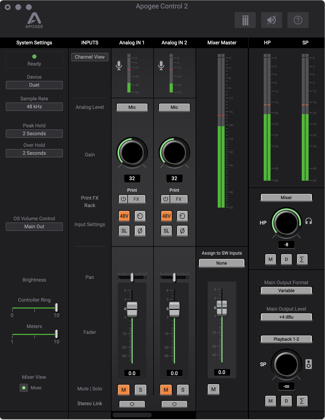Toggle Print FX power on Analog IN 2
The image size is (325, 420).
click(165, 199)
